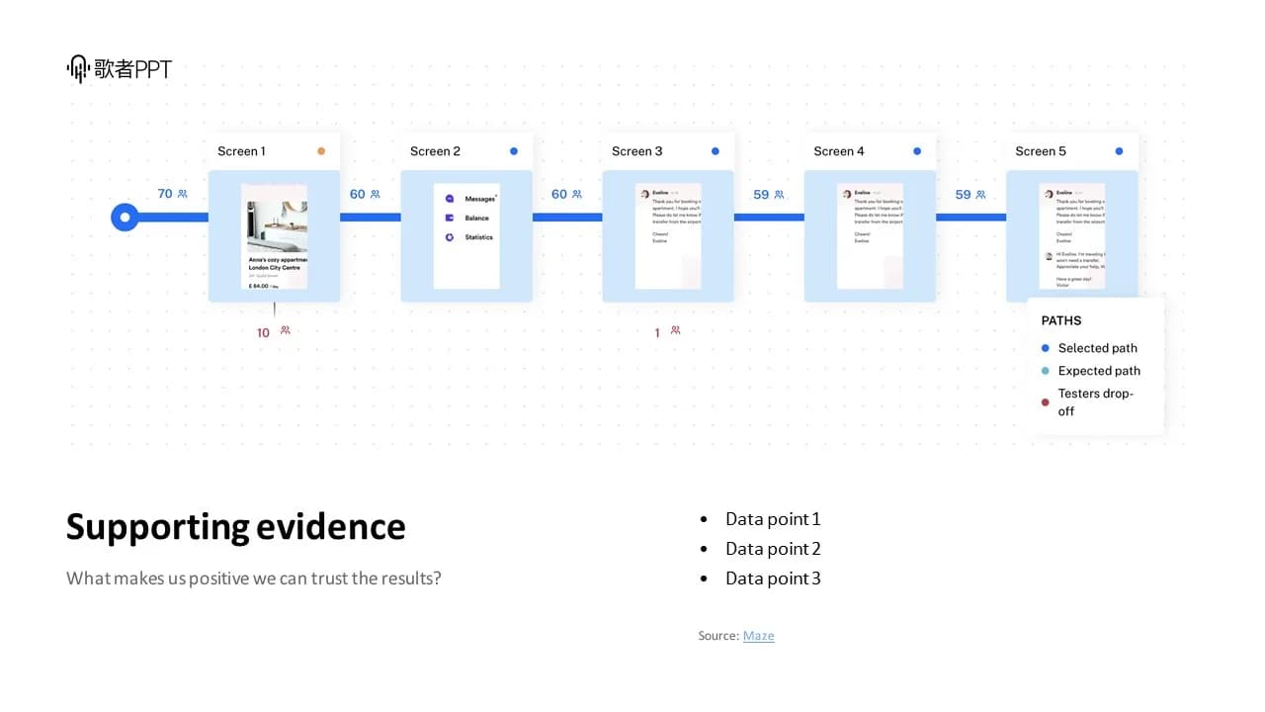Click the Selected path legend dot
Viewport: 1265px width, 712px height.
click(x=1046, y=348)
